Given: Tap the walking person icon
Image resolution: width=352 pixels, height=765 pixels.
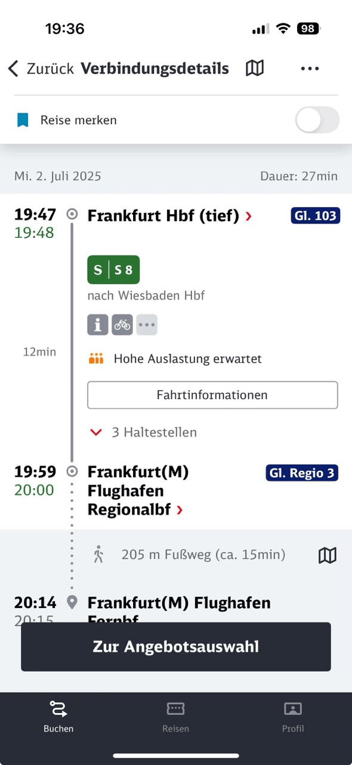Looking at the screenshot, I should (98, 555).
